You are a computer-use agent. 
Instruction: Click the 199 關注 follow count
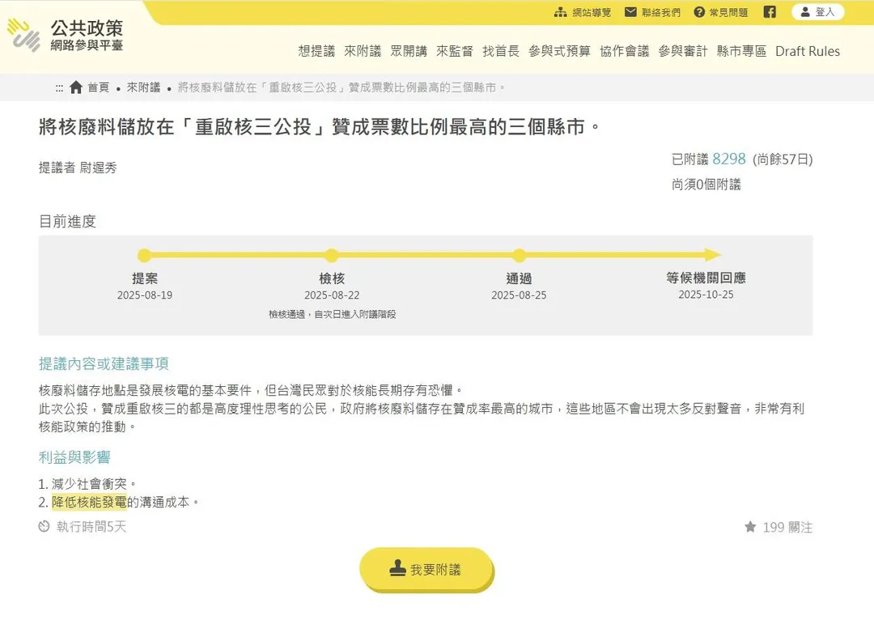coord(787,527)
